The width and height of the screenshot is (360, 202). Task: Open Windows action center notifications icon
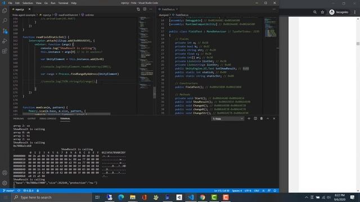pyautogui.click(x=353, y=197)
